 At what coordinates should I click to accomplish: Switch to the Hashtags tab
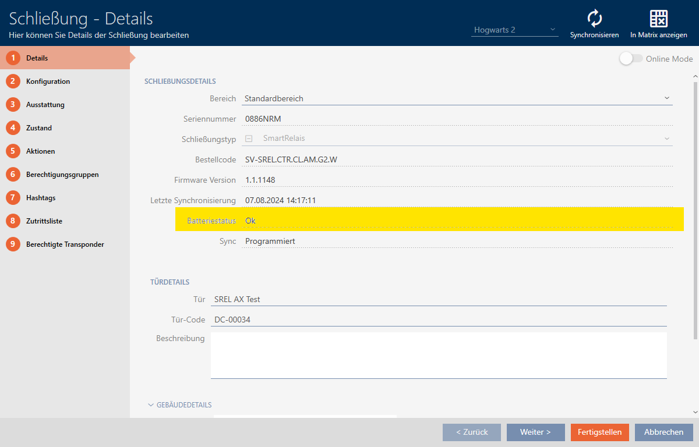click(x=41, y=198)
